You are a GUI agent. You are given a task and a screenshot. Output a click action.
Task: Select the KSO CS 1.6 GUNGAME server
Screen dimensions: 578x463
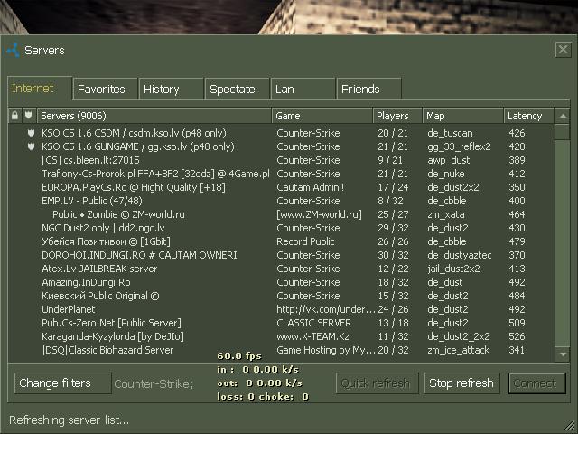pyautogui.click(x=281, y=146)
